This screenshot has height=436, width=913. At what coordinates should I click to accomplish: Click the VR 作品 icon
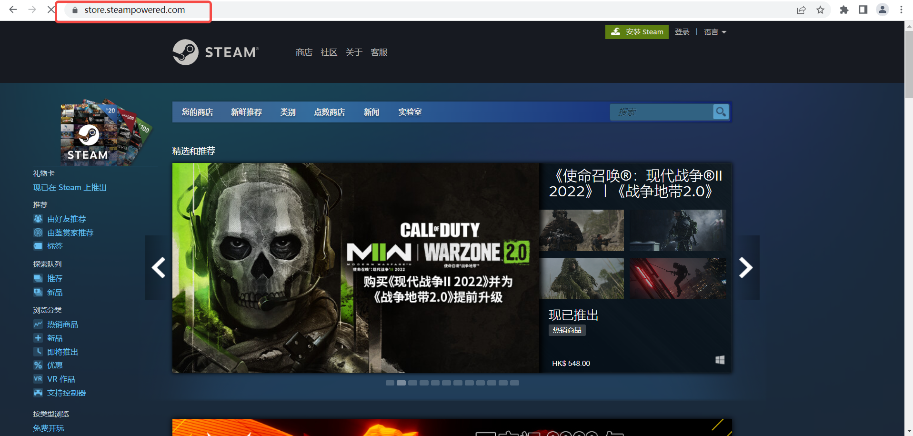[38, 379]
